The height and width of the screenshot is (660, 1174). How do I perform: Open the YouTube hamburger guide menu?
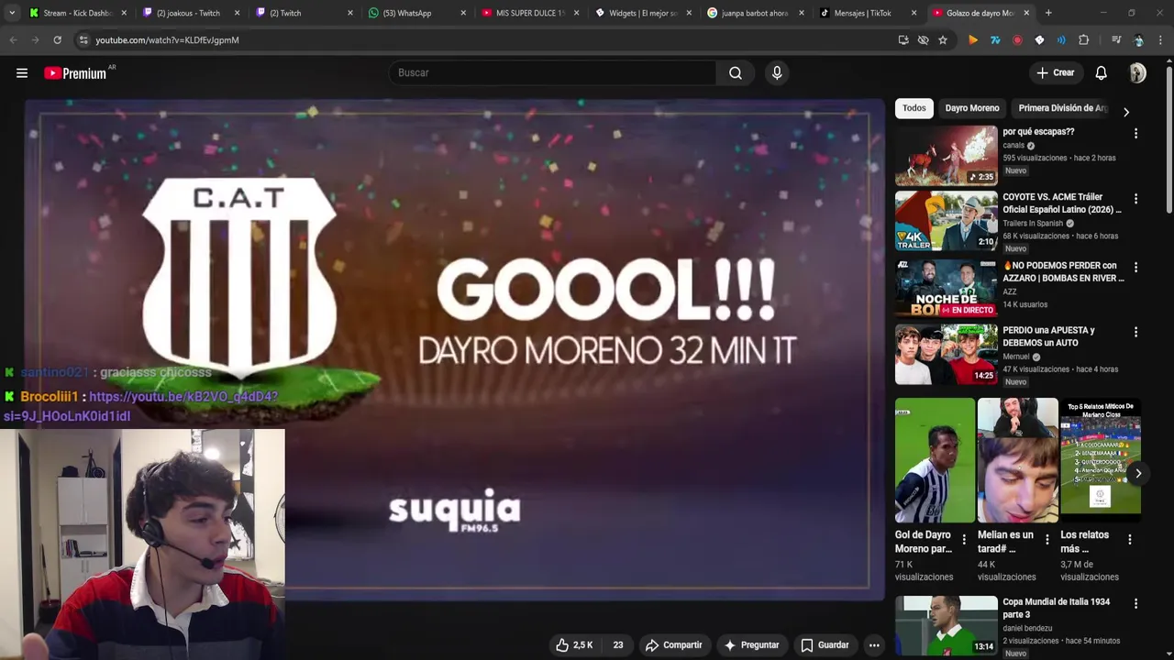(22, 73)
